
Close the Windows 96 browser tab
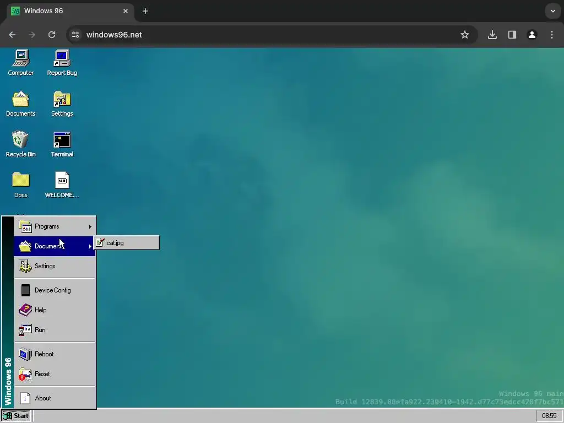(126, 11)
